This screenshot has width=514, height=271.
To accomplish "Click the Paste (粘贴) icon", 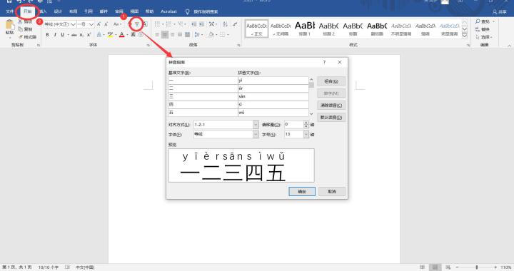I will (x=9, y=24).
